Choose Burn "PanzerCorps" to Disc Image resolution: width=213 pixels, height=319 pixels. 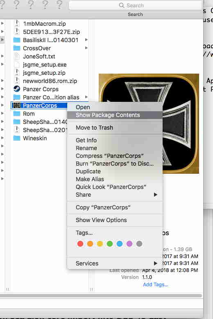point(115,164)
